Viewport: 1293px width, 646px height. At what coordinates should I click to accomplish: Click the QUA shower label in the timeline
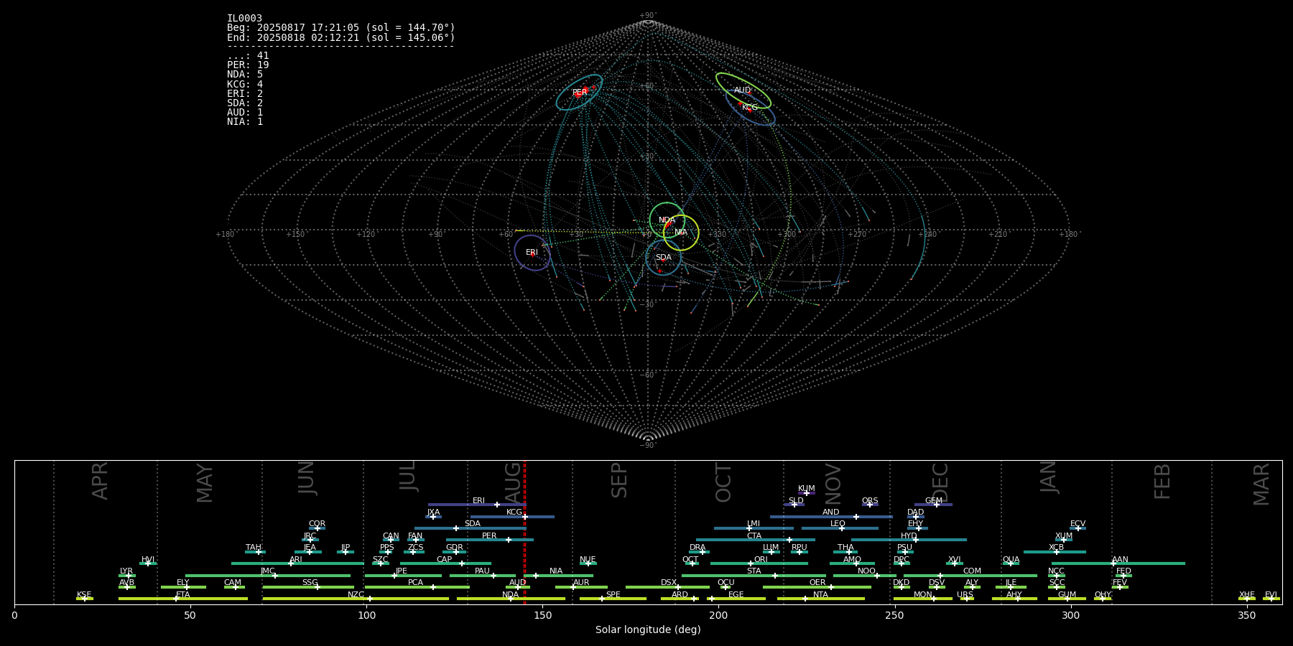point(1011,560)
